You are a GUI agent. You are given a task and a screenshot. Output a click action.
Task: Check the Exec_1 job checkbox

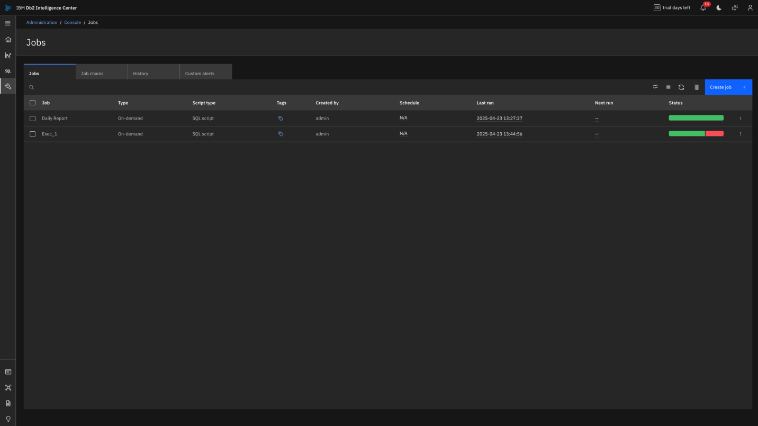point(32,134)
